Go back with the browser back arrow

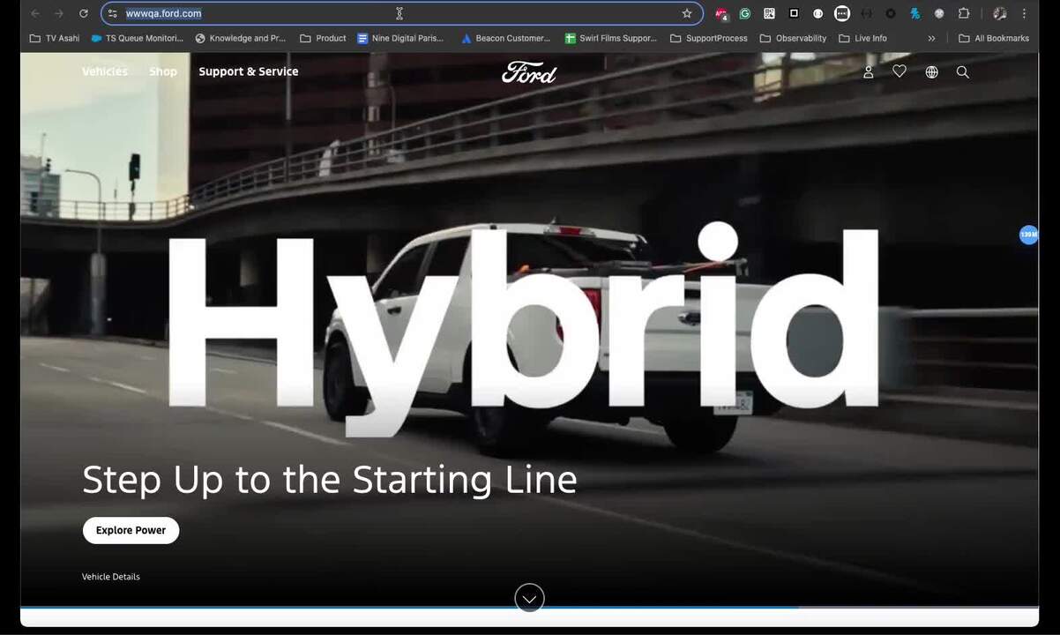(x=35, y=13)
